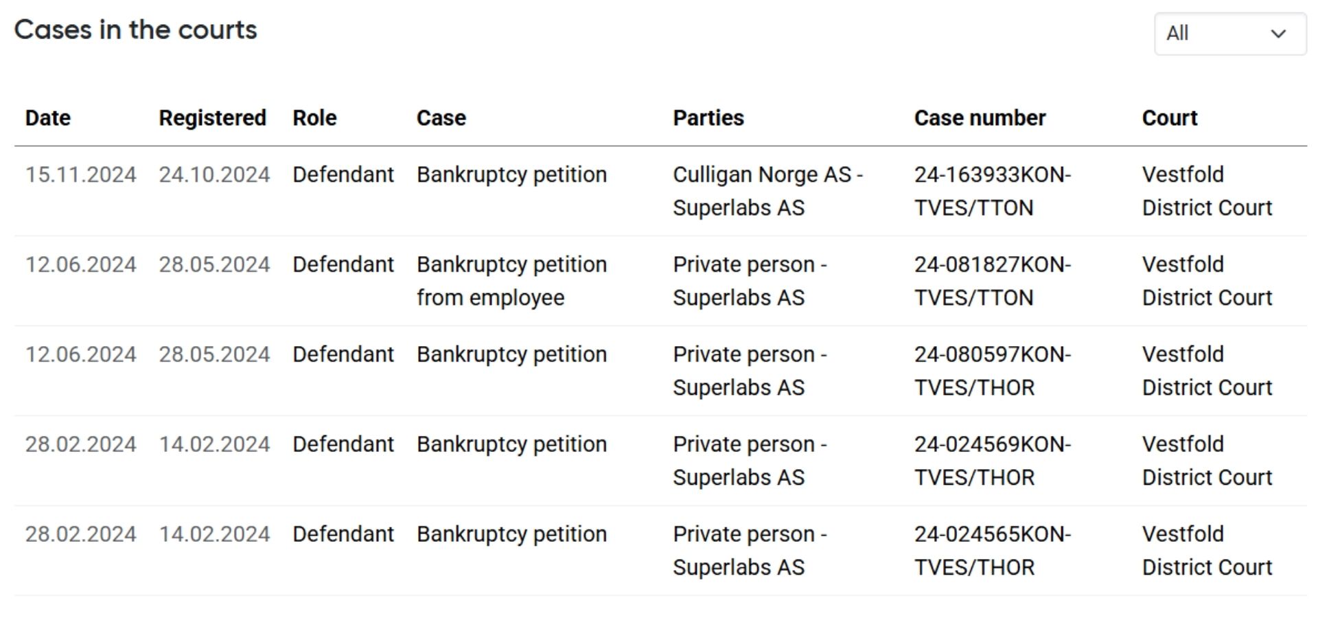
Task: Click Bankruptcy petition from employee case
Action: pyautogui.click(x=511, y=281)
